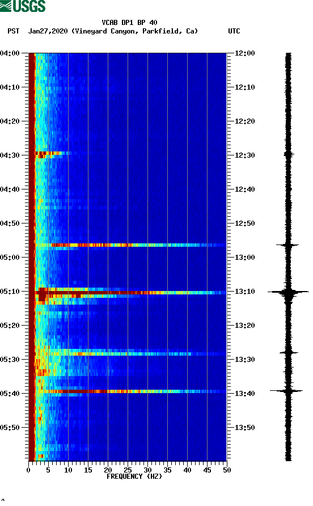Click the '04:40' PST time label
This screenshot has height=506, width=313.
10,189
